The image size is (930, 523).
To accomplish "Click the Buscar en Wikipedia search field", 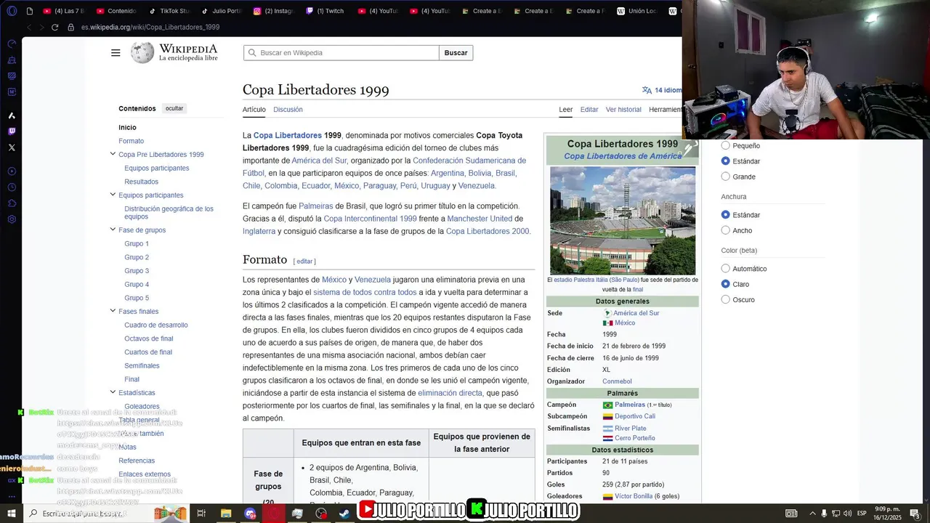I will coord(341,53).
